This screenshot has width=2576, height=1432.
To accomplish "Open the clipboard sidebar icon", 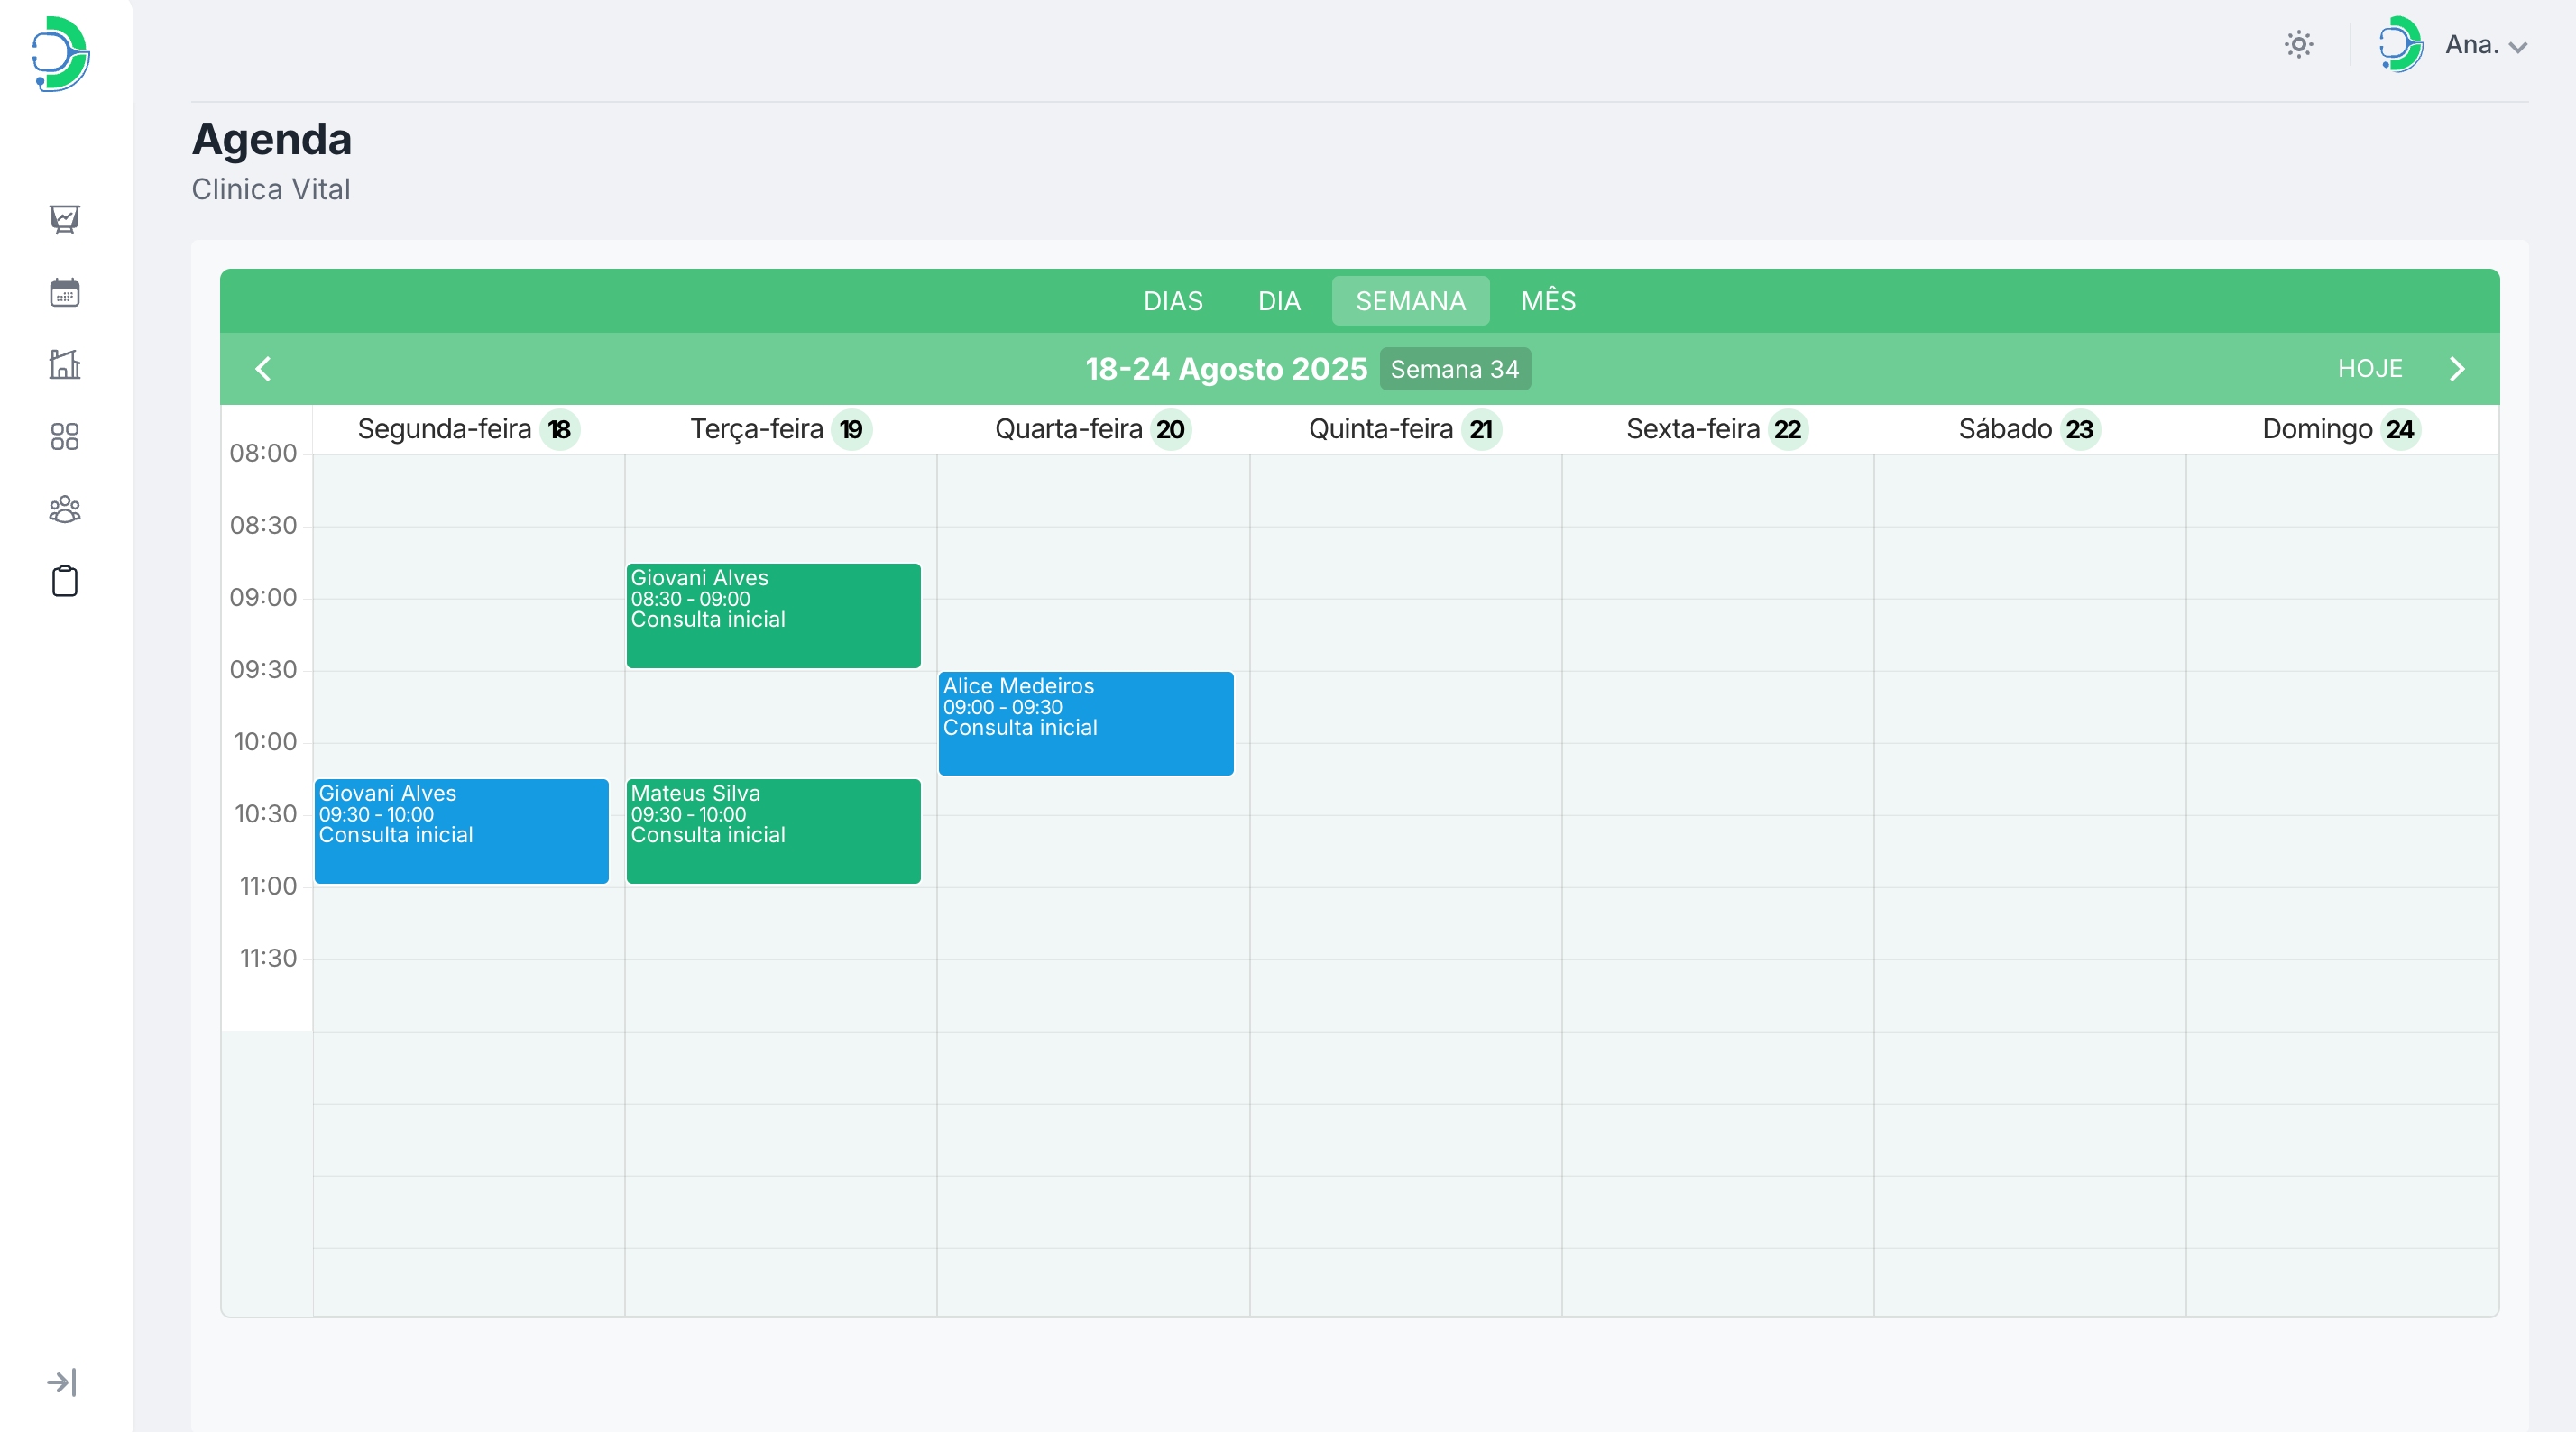I will 65,581.
